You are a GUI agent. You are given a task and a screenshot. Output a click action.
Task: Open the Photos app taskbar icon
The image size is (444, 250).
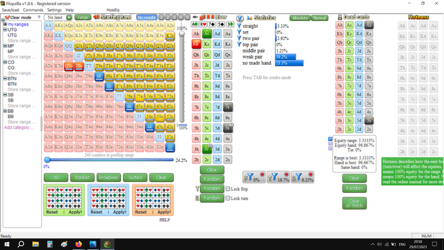click(x=93, y=244)
